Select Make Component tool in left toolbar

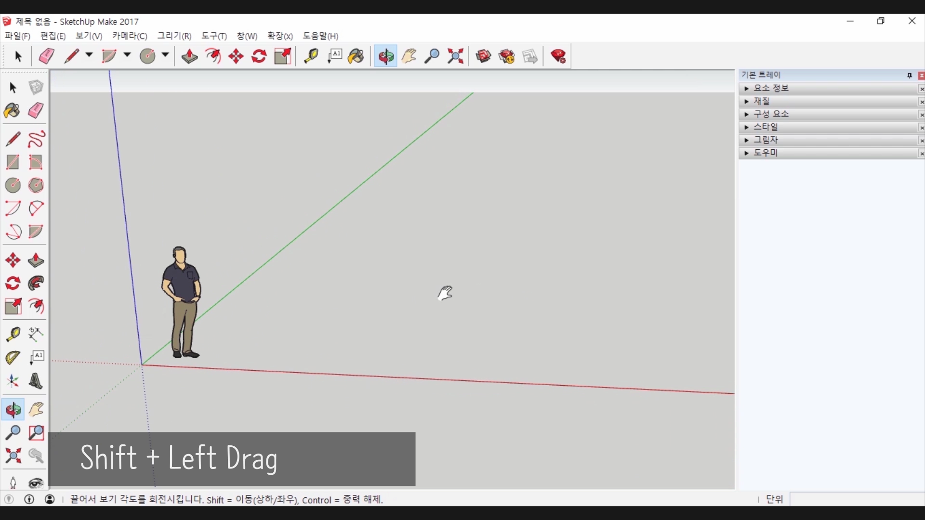tap(36, 87)
